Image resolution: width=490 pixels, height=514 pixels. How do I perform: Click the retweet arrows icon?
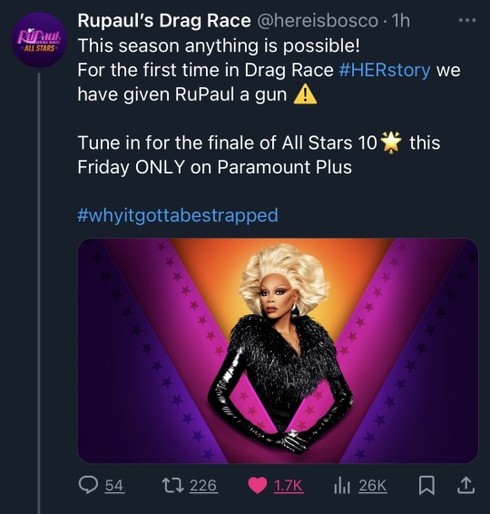[x=172, y=485]
